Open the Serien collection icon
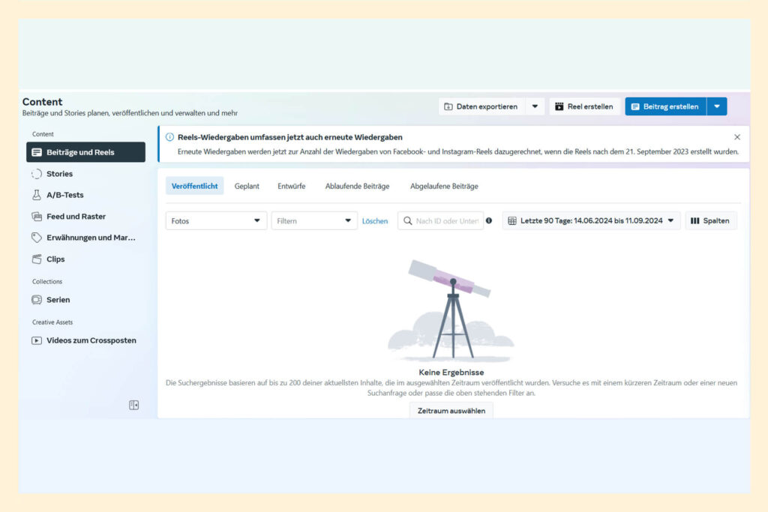Screen dimensions: 768x512 [x=37, y=300]
